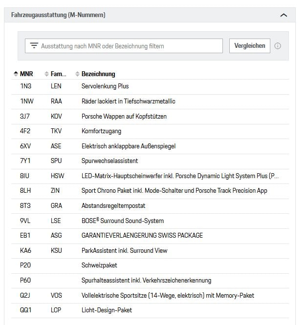Select GARANTIEVERLAENGERUNG SWISS PACKAGE entry
Screen dimensions: 307x325
[142, 236]
